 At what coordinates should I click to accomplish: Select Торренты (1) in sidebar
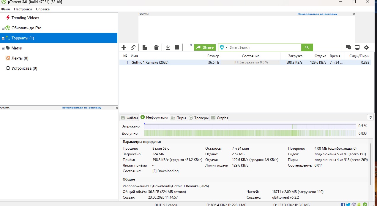point(59,38)
